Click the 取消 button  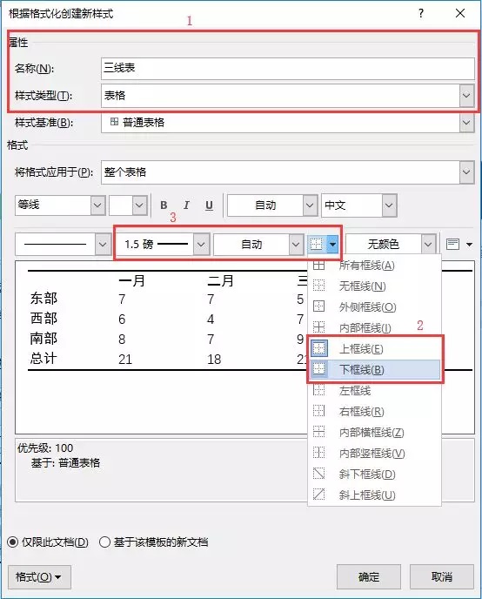442,577
